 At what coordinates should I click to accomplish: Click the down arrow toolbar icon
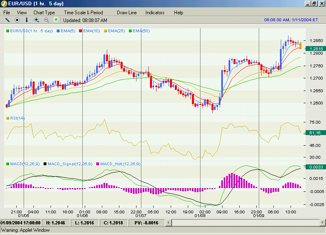[26, 20]
